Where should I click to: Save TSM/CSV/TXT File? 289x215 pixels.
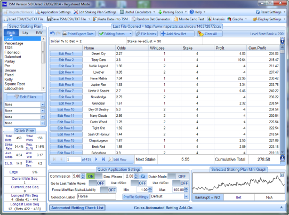point(67,19)
